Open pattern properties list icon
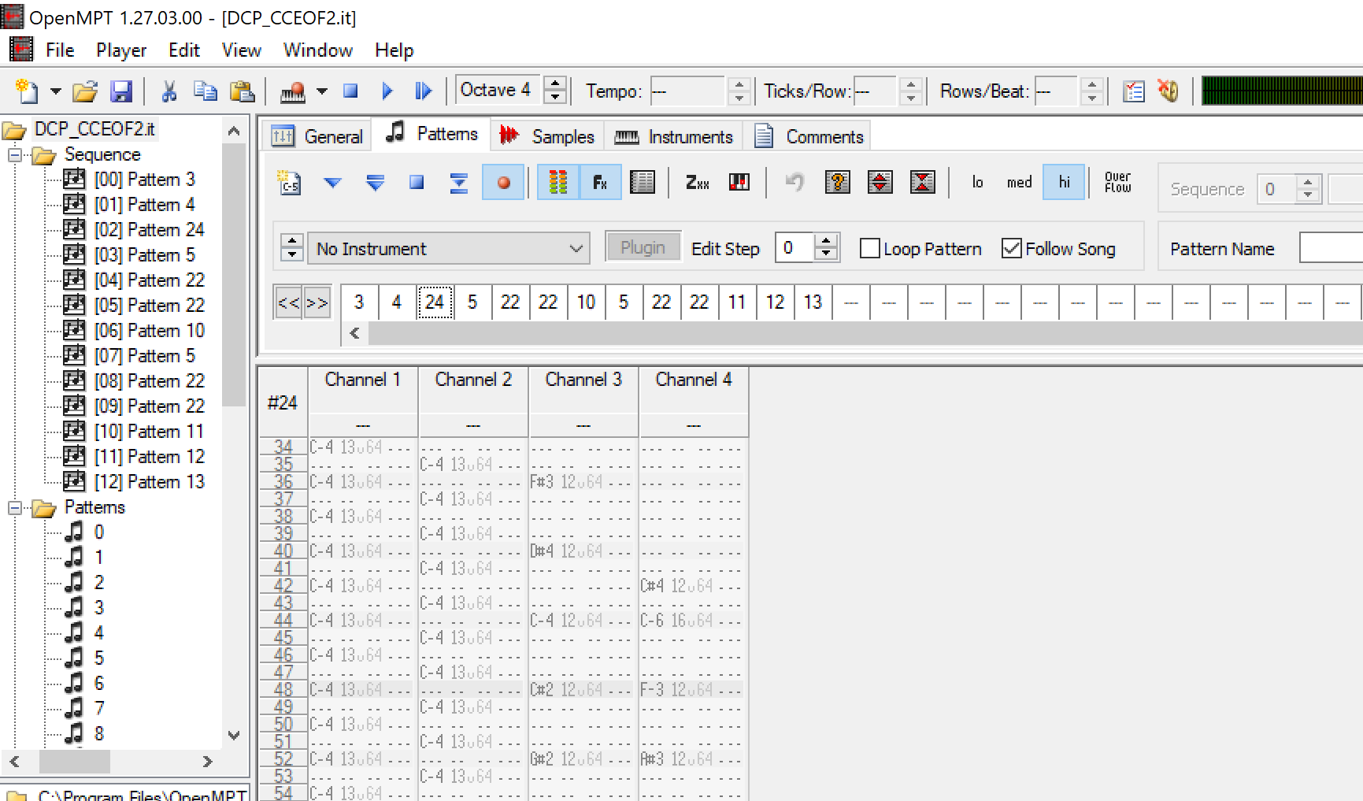The image size is (1363, 801). pyautogui.click(x=643, y=183)
